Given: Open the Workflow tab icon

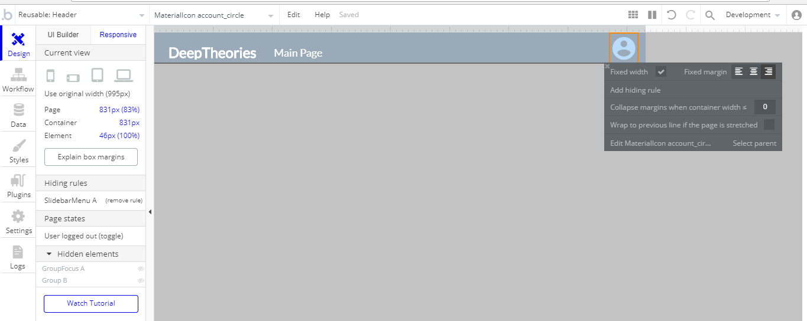Looking at the screenshot, I should [x=18, y=75].
